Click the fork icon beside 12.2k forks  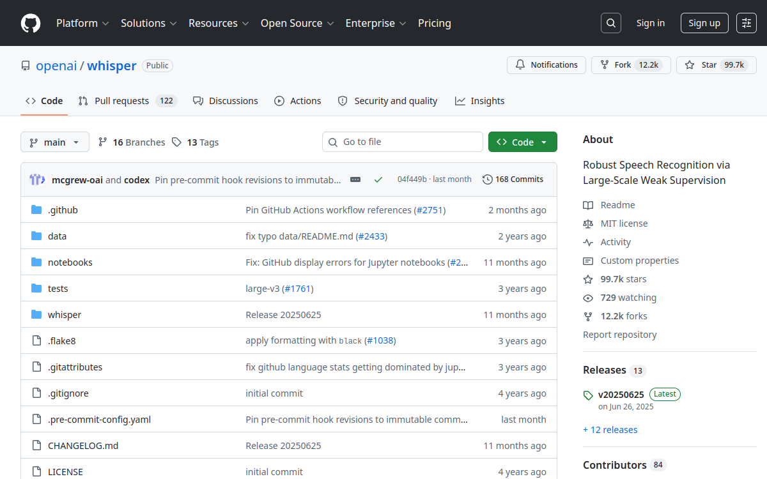tap(588, 316)
